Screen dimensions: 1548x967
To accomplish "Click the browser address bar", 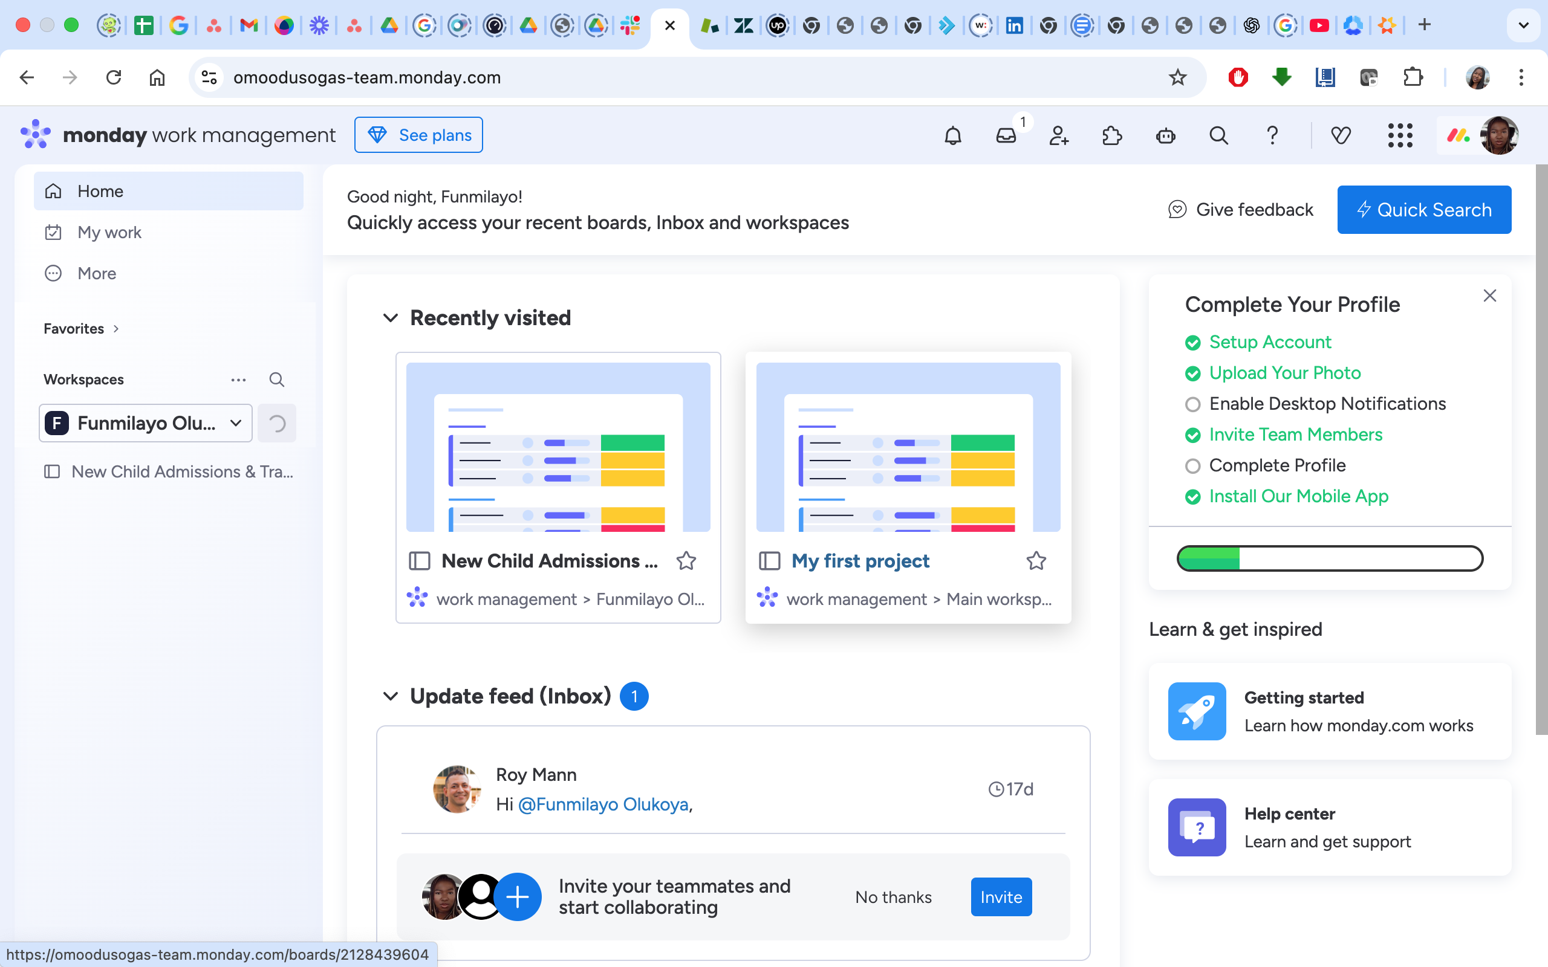I will [x=697, y=77].
